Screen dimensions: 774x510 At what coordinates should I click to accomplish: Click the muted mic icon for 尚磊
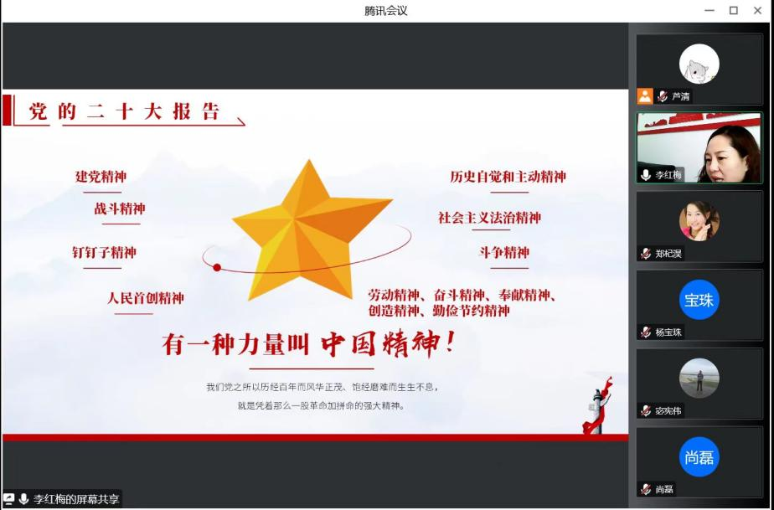click(x=646, y=489)
